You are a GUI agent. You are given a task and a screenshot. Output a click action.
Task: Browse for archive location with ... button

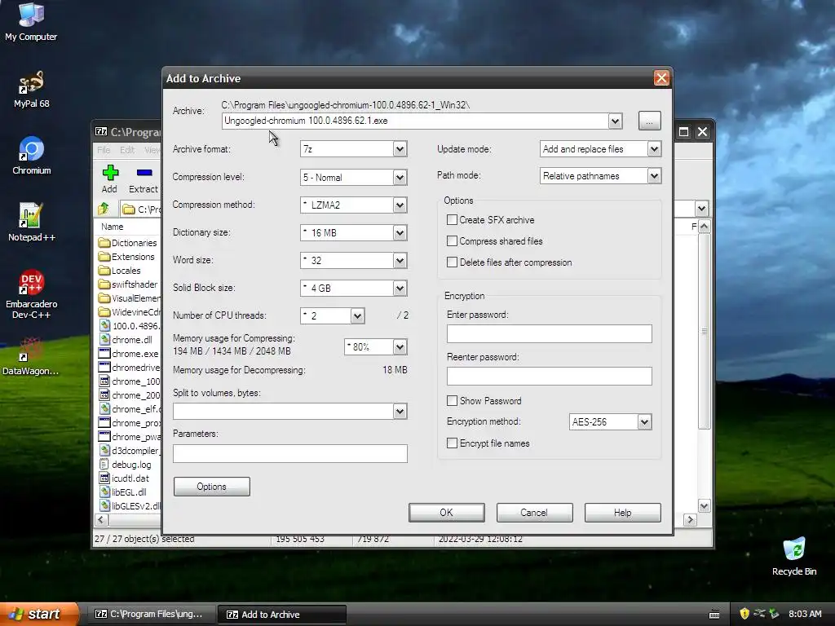click(x=649, y=121)
